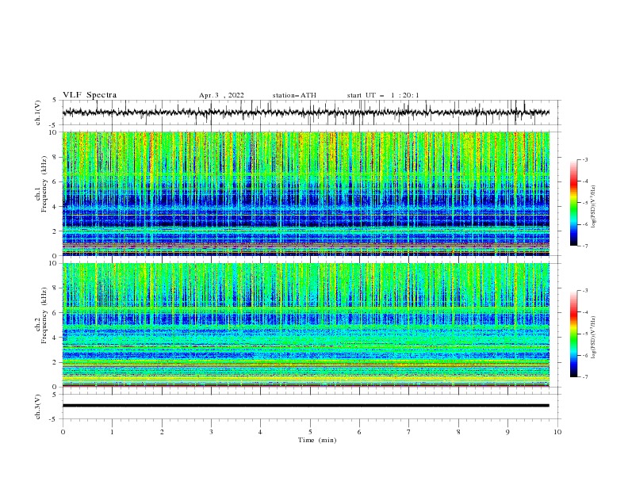Screen dimensions: 628x485
Task: Click the color scale bar beside ch.2 spectrogram
Action: 574,334
